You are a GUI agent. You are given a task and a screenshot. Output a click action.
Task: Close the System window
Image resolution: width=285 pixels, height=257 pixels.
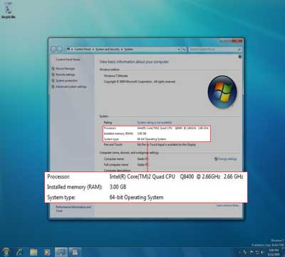[237, 41]
